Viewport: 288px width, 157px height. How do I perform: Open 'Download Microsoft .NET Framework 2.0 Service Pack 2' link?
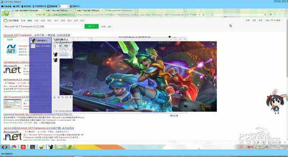[x=38, y=114]
